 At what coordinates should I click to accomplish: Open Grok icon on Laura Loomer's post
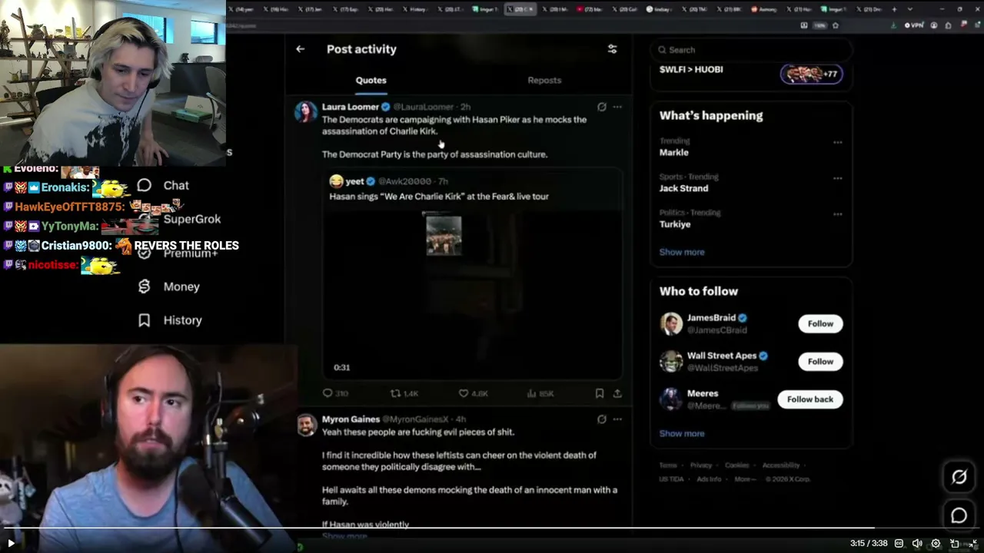602,107
